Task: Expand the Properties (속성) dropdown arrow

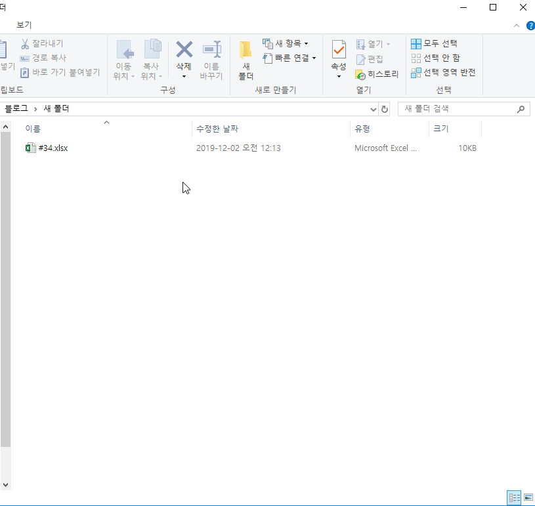Action: [x=339, y=76]
